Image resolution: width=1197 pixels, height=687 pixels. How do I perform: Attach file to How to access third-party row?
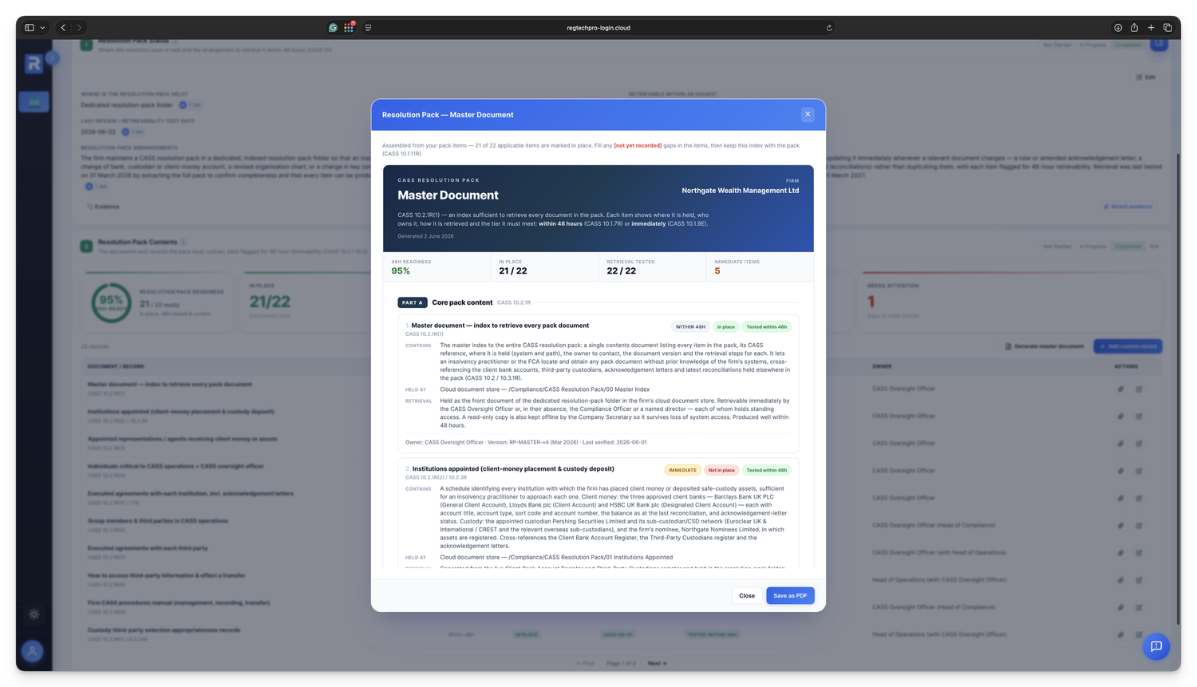pyautogui.click(x=1120, y=580)
